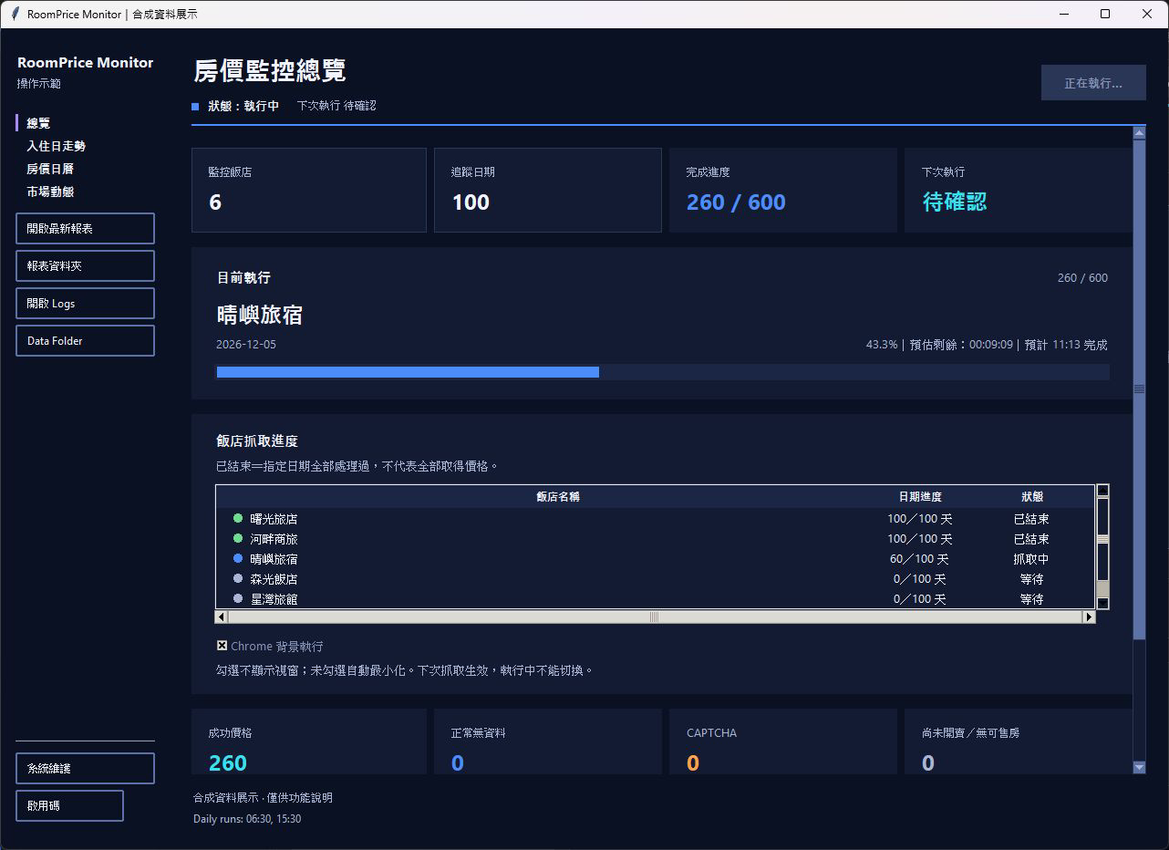Click the hotel table's horizontal scrollbar right arrow

click(x=1089, y=617)
